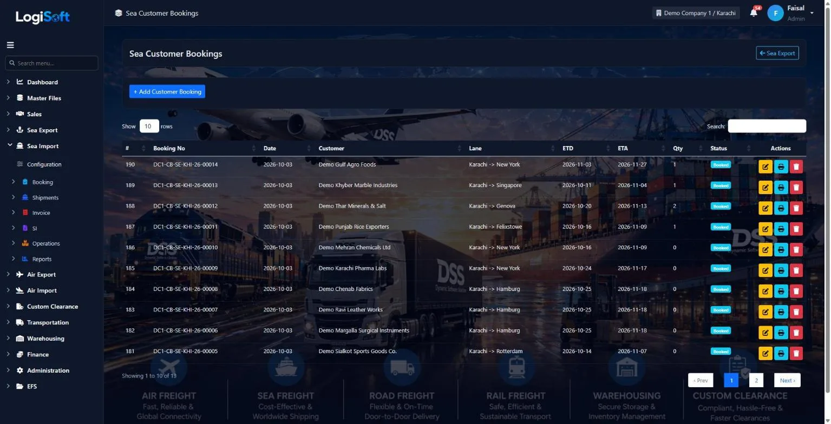The image size is (831, 424).
Task: Sort by ETD column
Action: tap(586, 148)
